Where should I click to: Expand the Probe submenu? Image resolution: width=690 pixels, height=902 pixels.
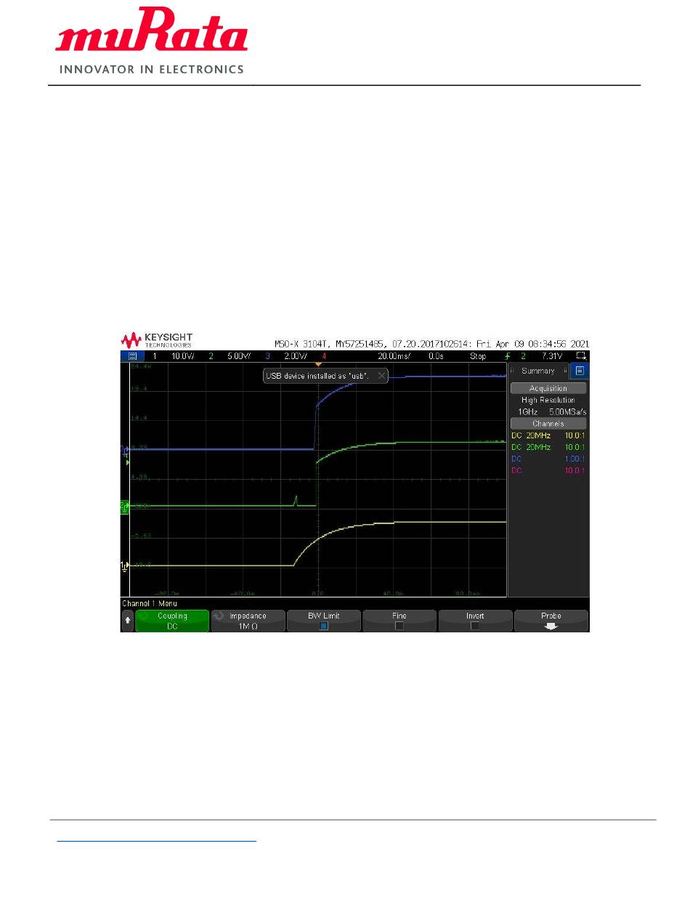pos(551,621)
